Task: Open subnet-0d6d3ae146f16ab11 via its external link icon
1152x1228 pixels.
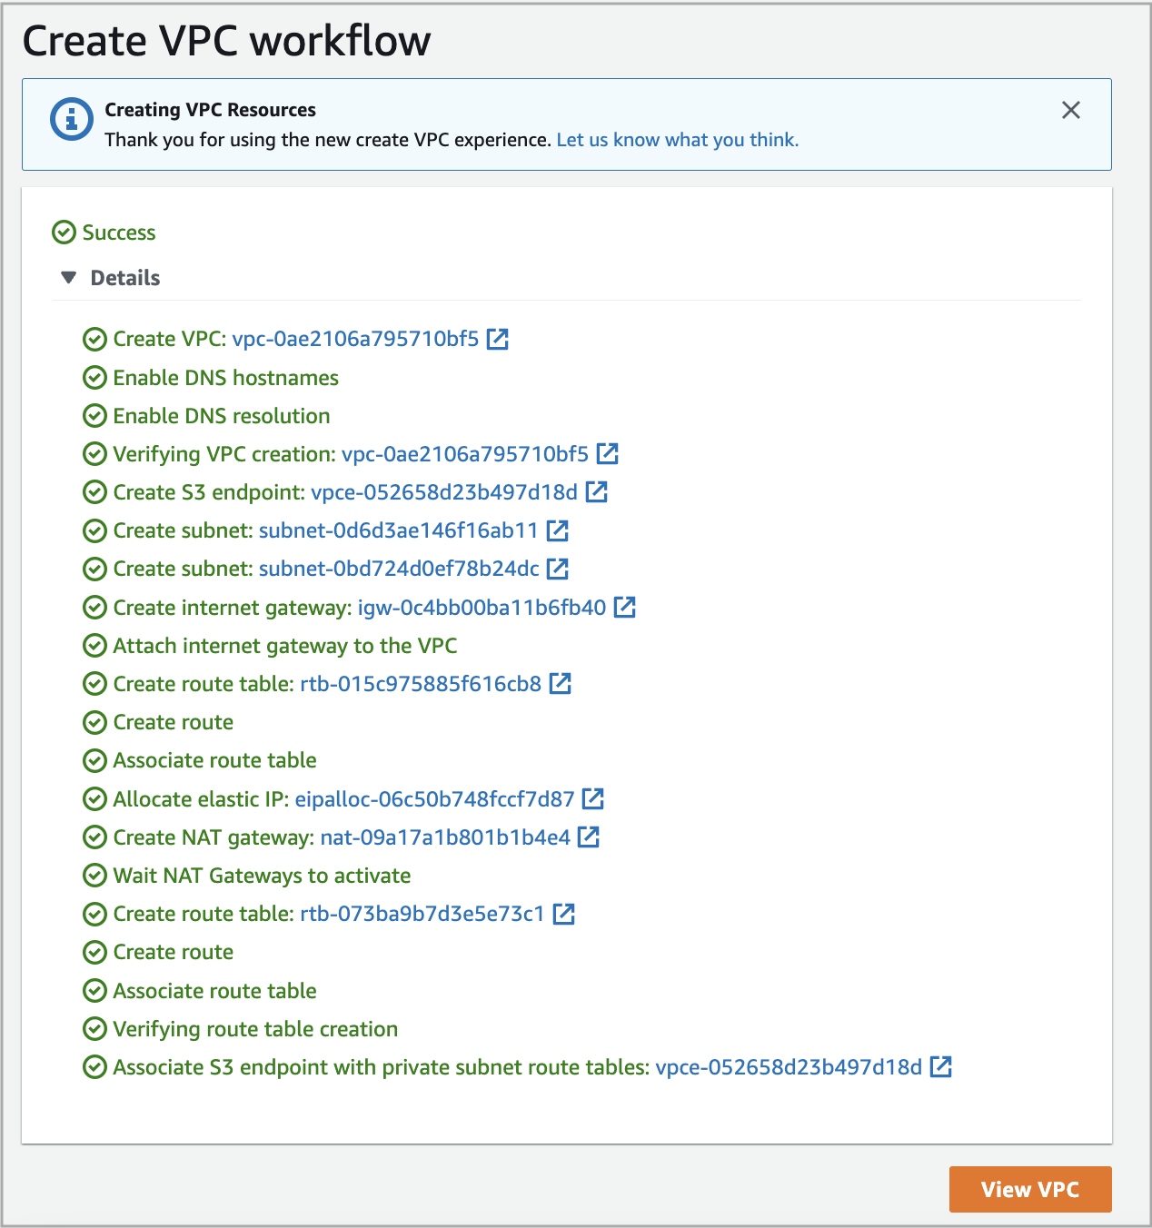Action: coord(558,530)
